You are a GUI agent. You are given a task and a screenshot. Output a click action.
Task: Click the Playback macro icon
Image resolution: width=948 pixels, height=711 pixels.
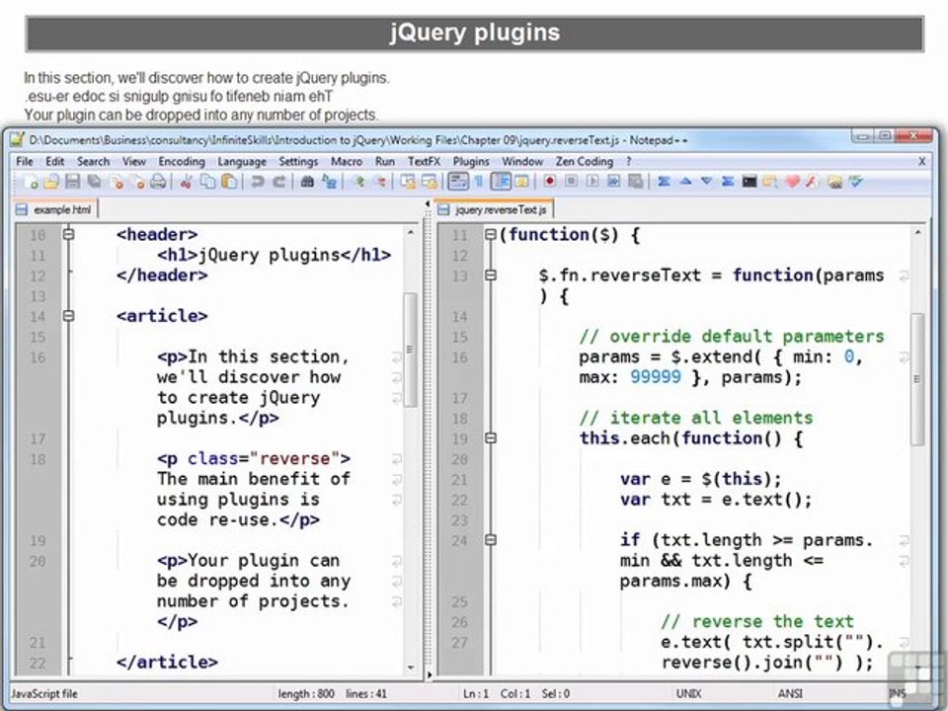coord(592,182)
